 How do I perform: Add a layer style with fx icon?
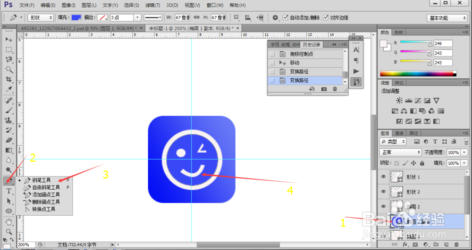[405, 245]
